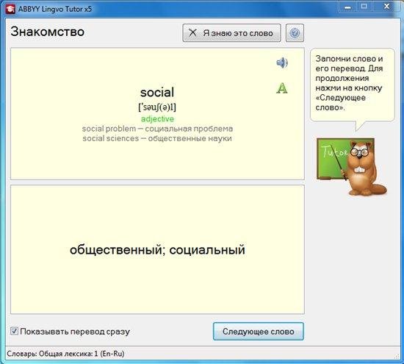The height and width of the screenshot is (364, 404).
Task: Click the word 'social'
Action: point(157,93)
